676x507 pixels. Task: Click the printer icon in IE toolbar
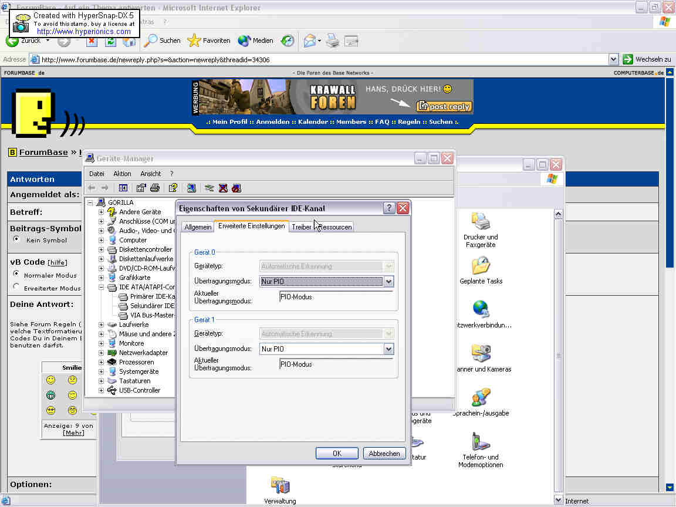coord(332,41)
